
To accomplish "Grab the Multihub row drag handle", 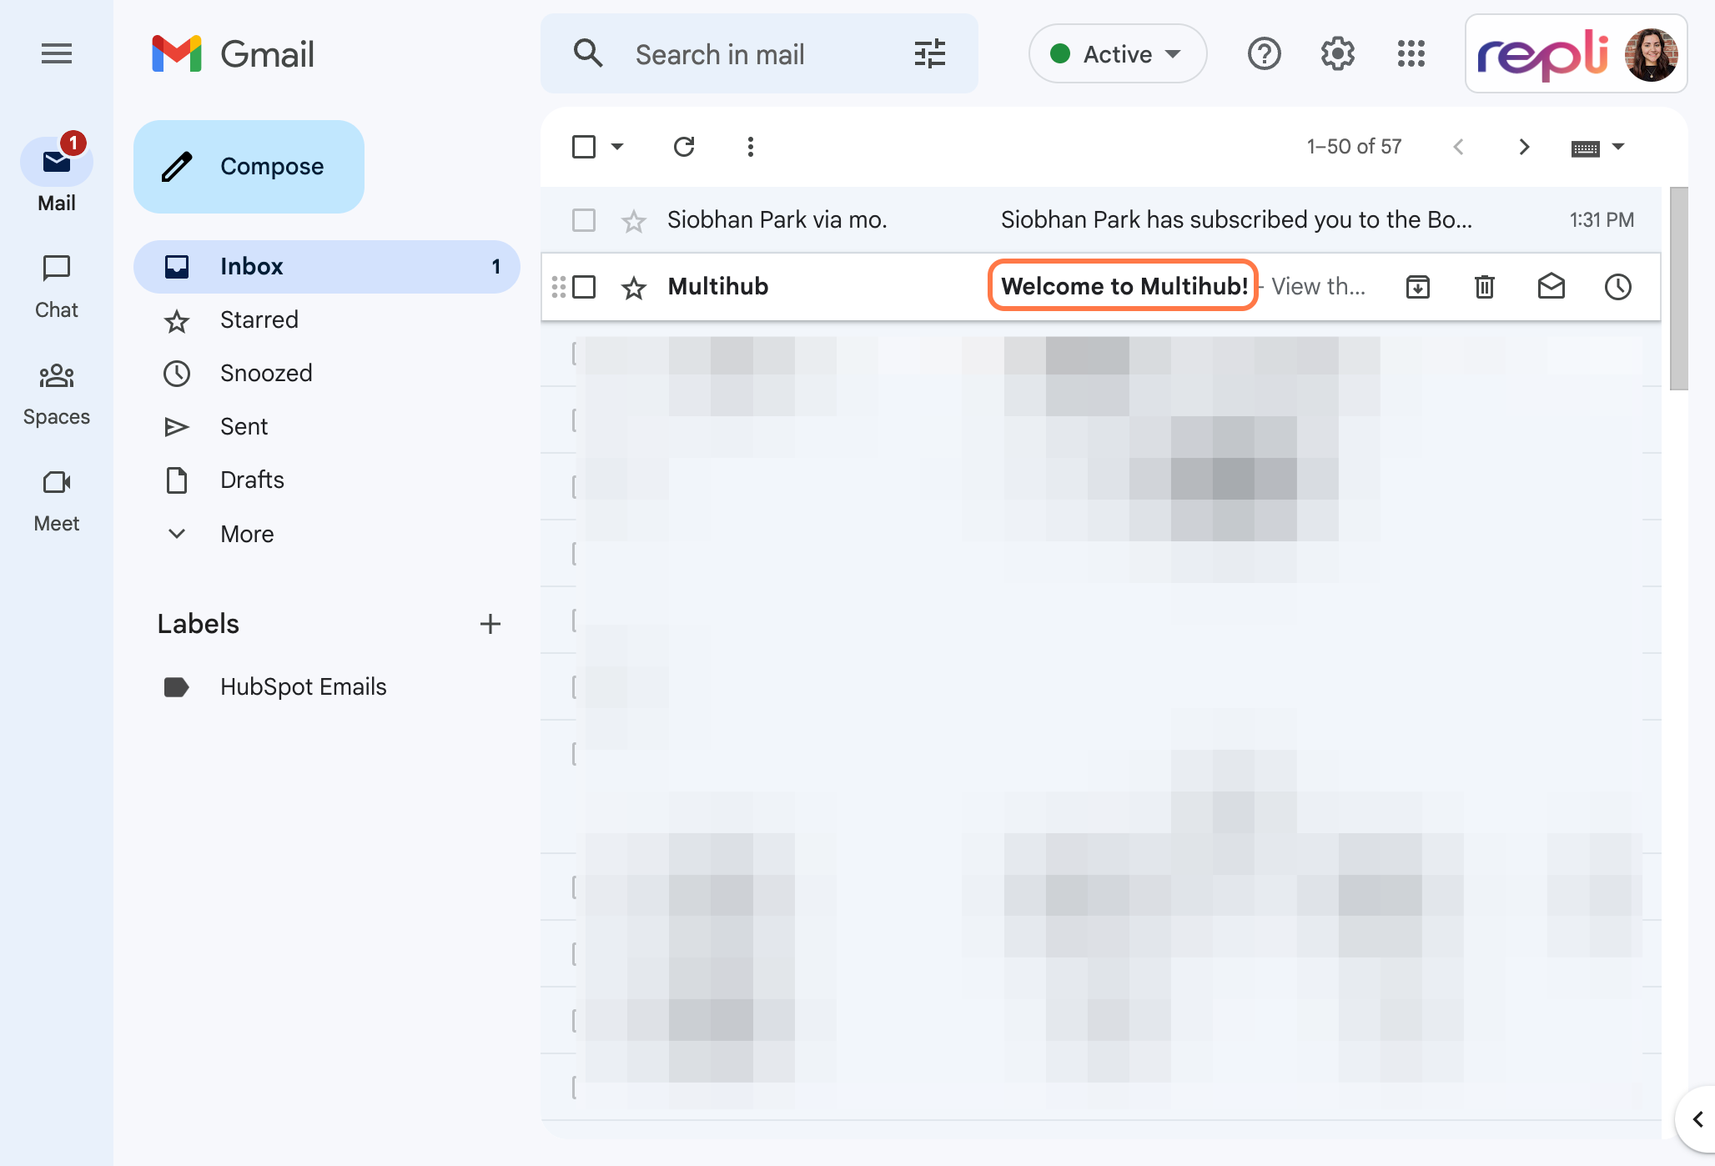I will pos(559,287).
